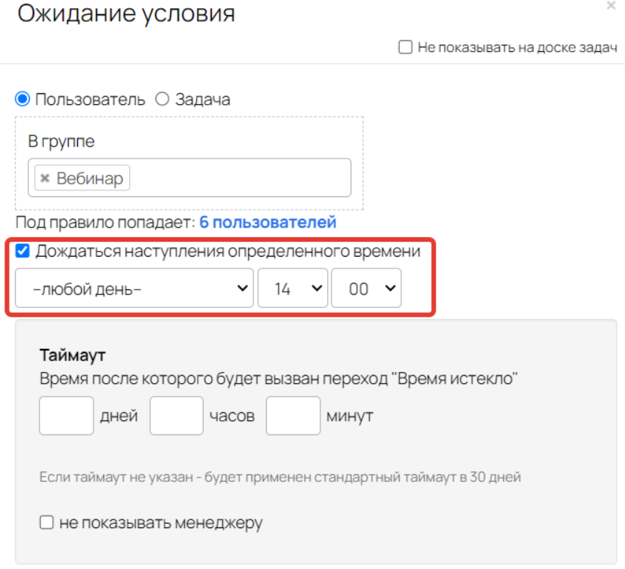Open the hours dropdown showing 14
The height and width of the screenshot is (569, 625).
coord(293,288)
